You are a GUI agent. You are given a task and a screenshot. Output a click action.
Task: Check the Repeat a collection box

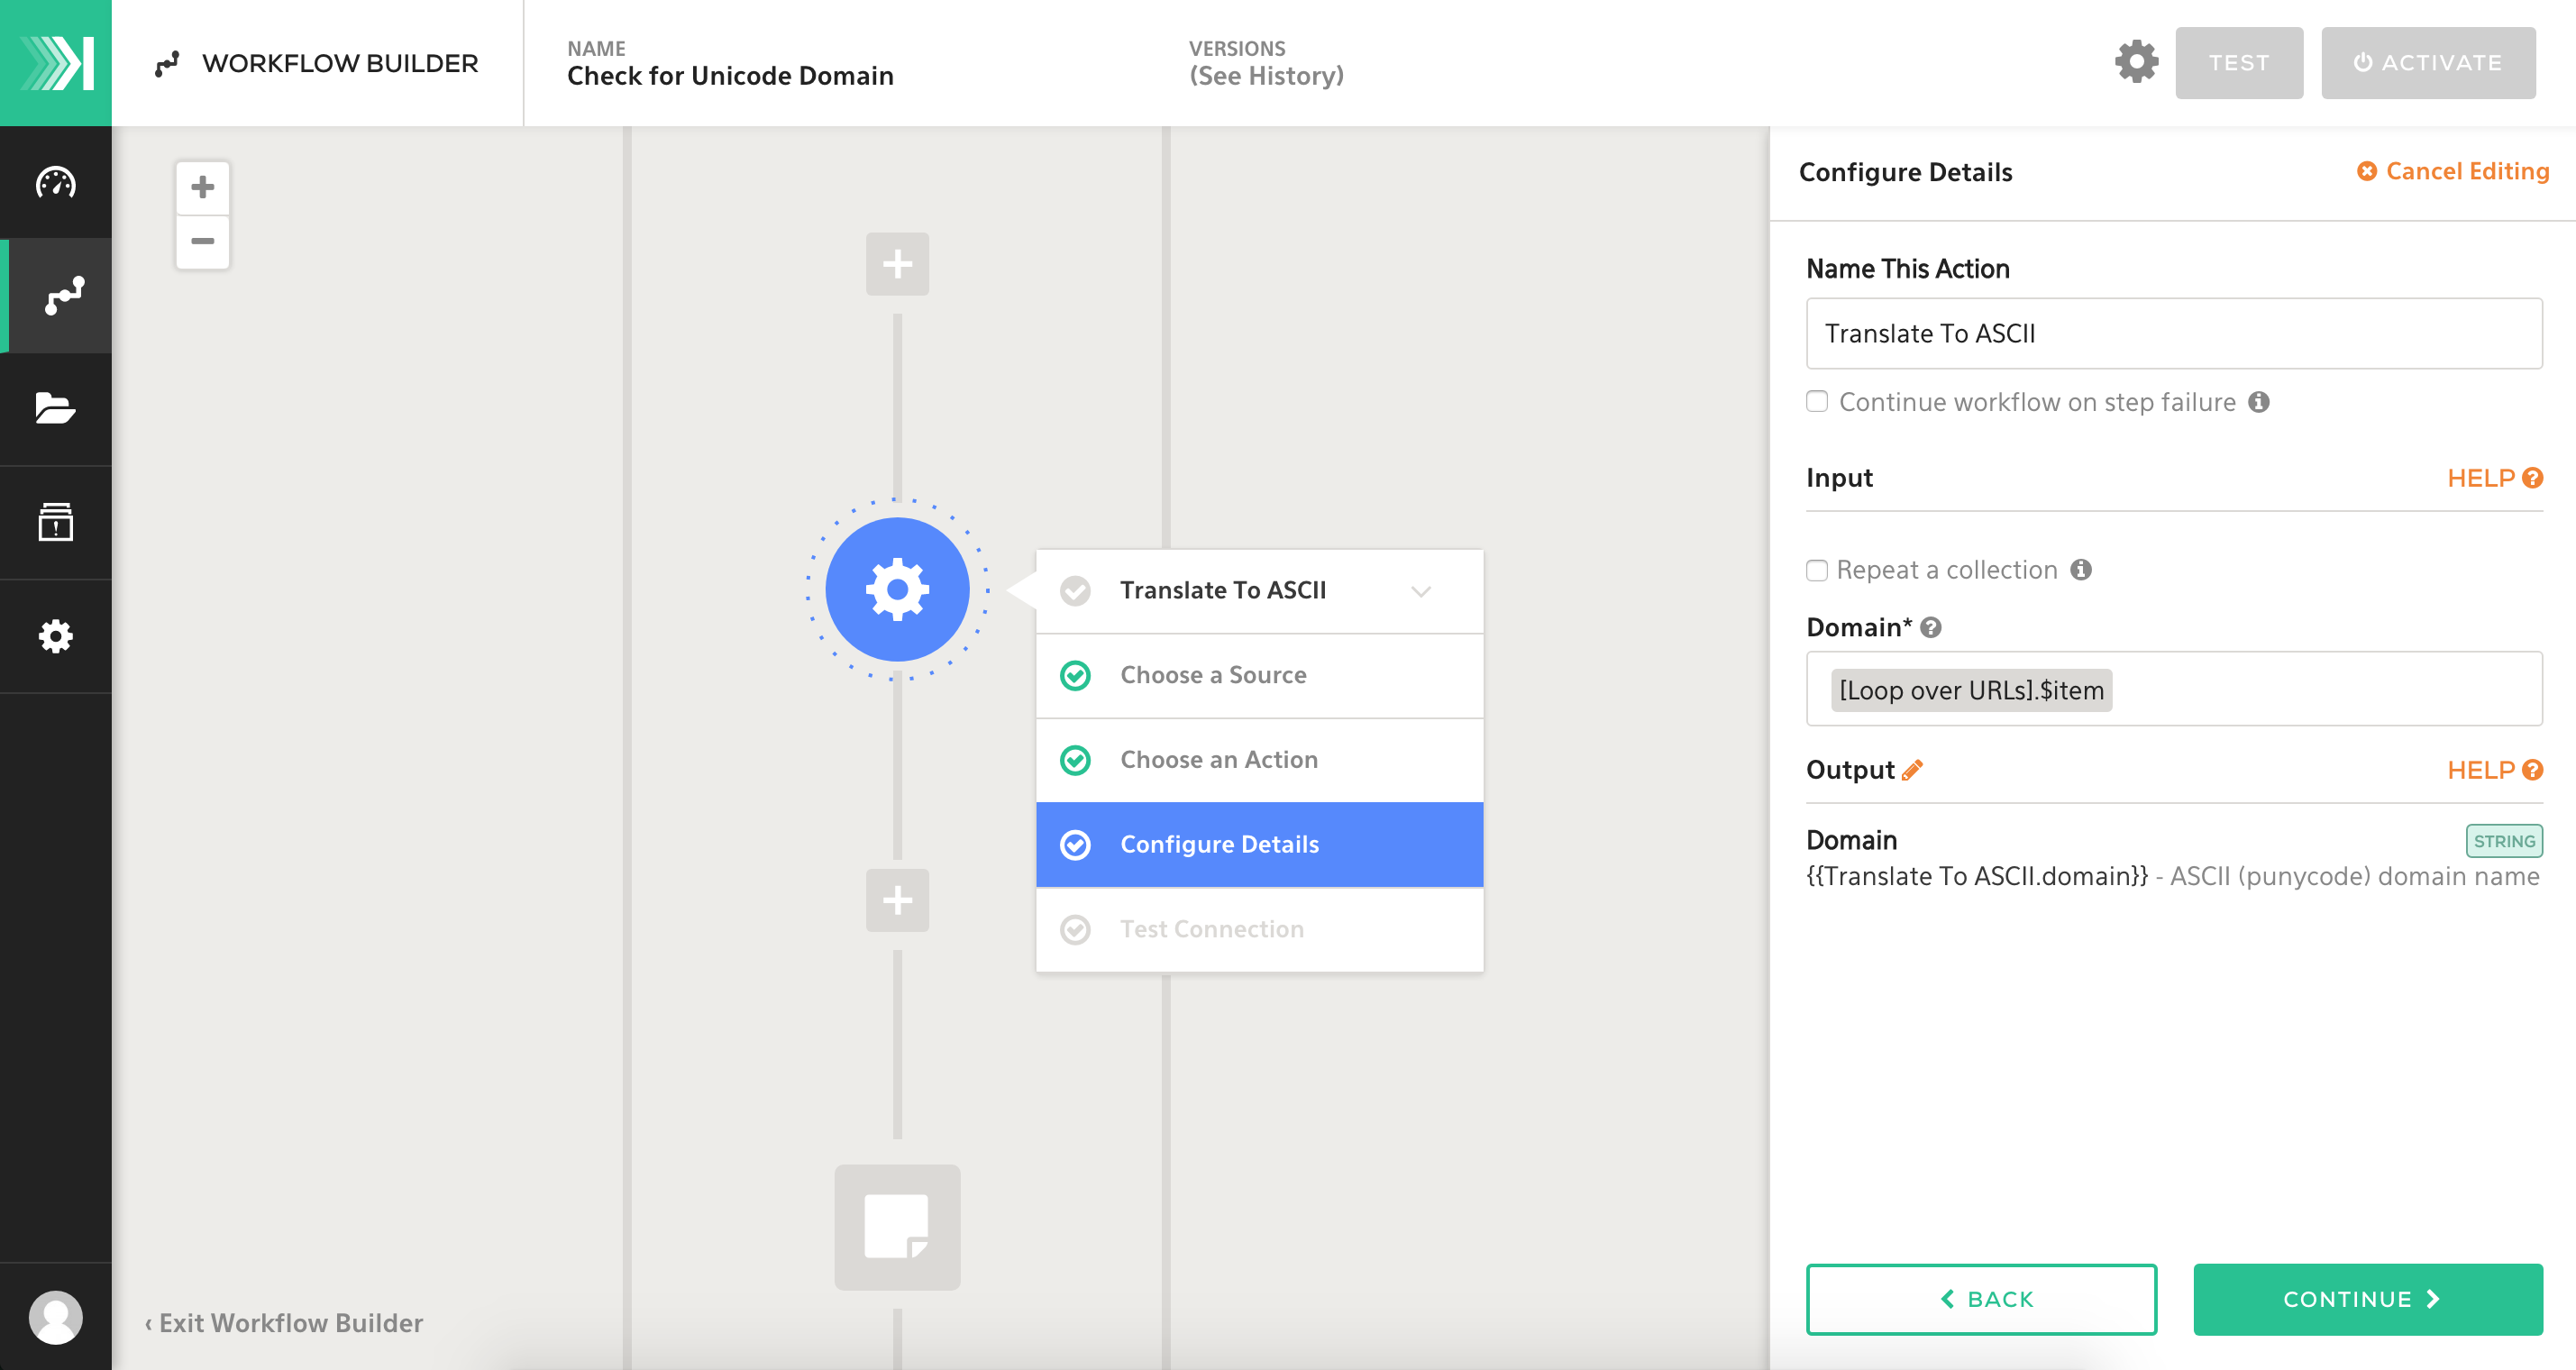pyautogui.click(x=1817, y=570)
